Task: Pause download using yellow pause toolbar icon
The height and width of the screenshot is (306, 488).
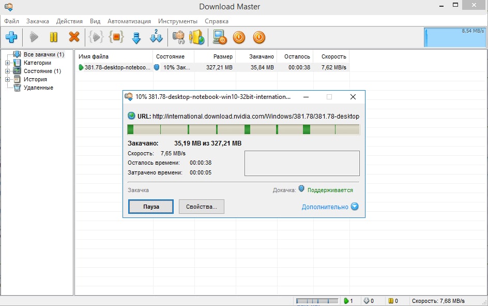Action: 54,37
